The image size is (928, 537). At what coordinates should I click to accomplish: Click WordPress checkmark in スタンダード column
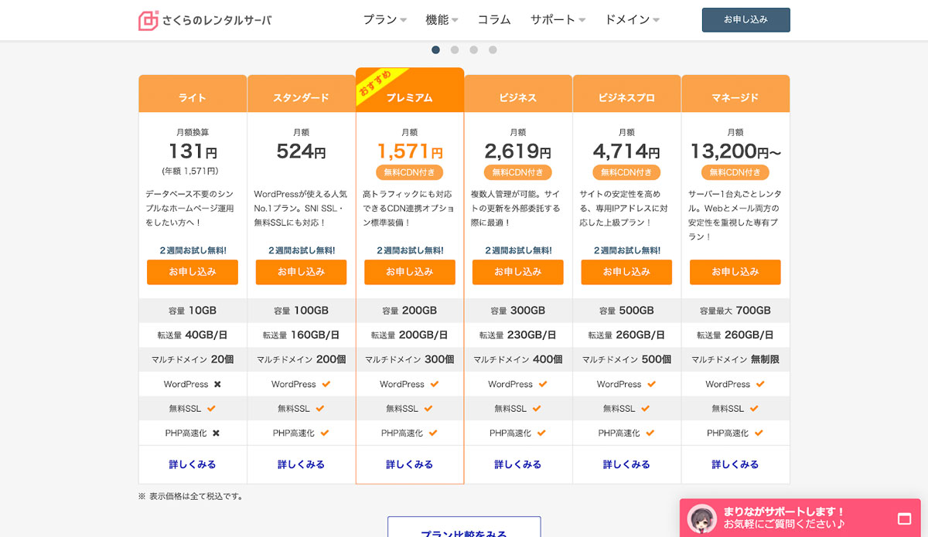[326, 384]
